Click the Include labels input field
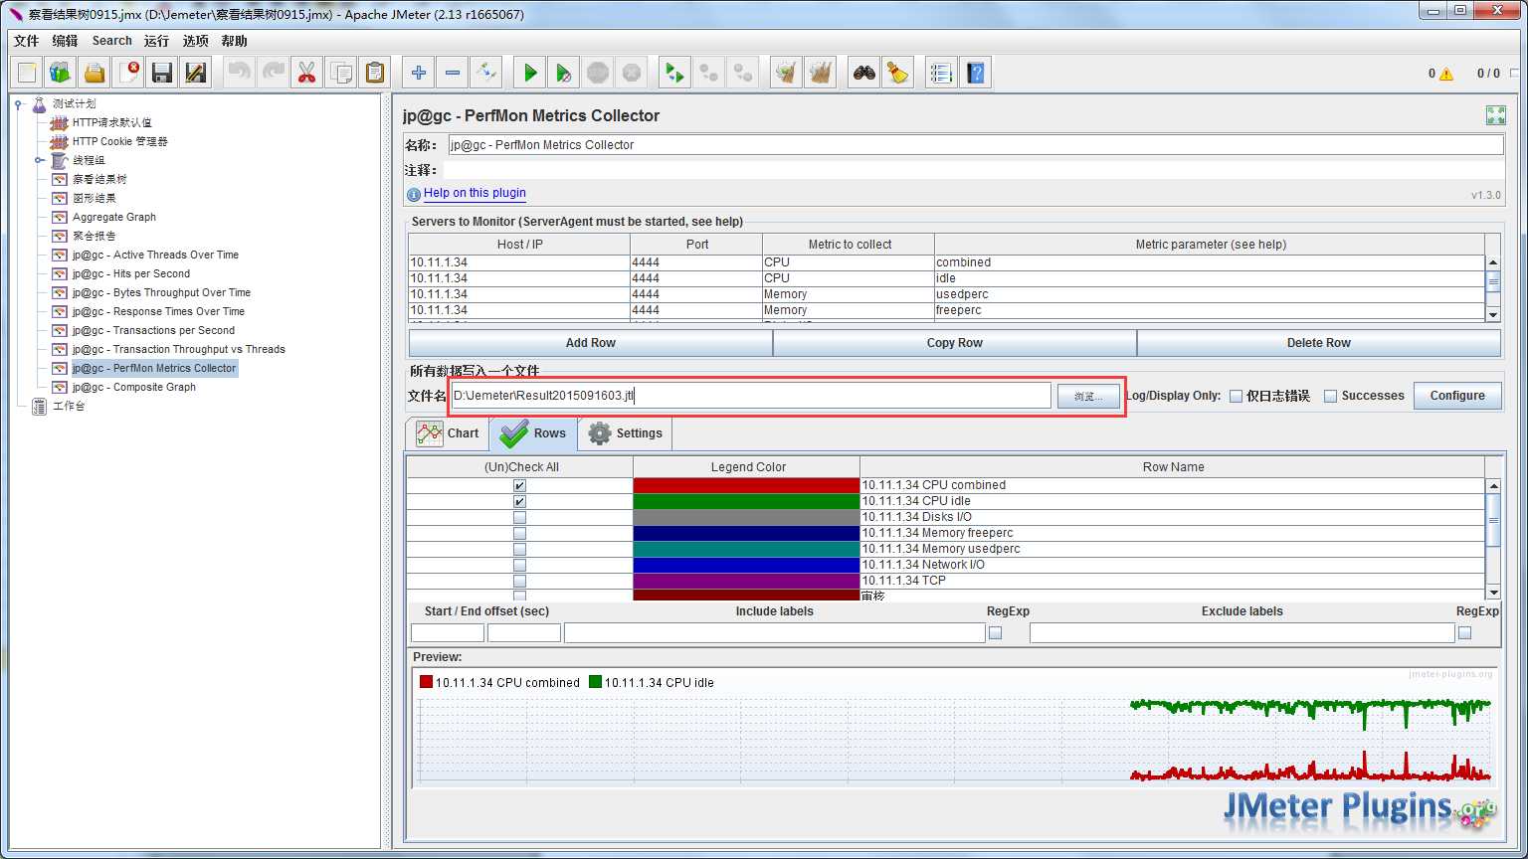This screenshot has height=859, width=1528. 774,633
